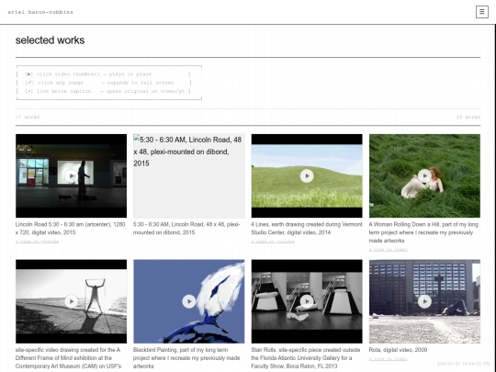The height and width of the screenshot is (372, 496).
Task: Click the 'click any image expands to full screen' hint
Action: (99, 83)
